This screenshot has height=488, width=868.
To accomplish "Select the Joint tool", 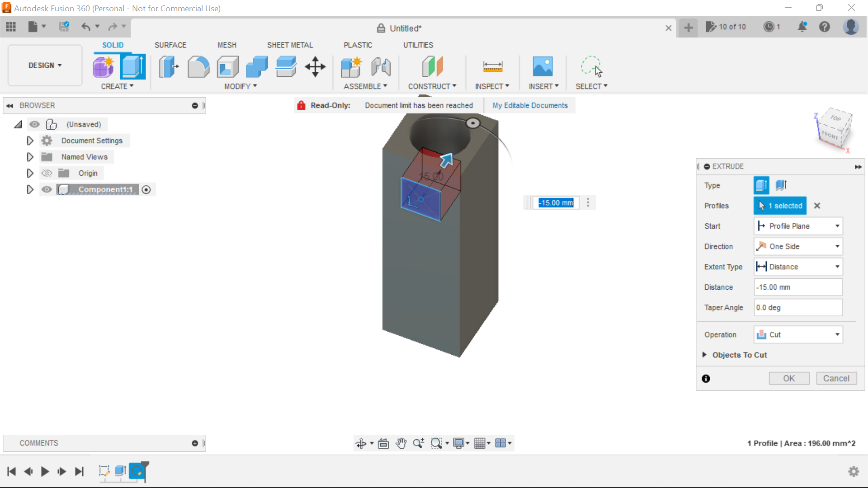I will (381, 66).
